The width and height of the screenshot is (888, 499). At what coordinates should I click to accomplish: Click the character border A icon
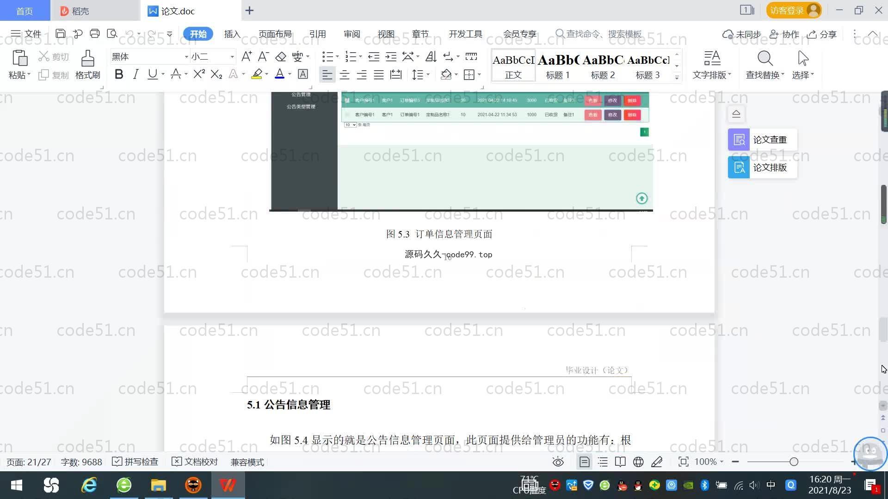(x=303, y=74)
